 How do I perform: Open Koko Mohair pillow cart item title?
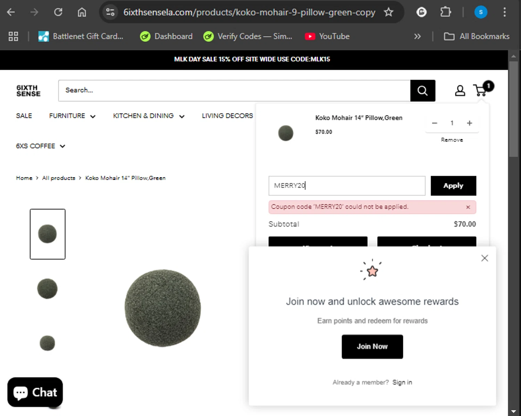(359, 118)
